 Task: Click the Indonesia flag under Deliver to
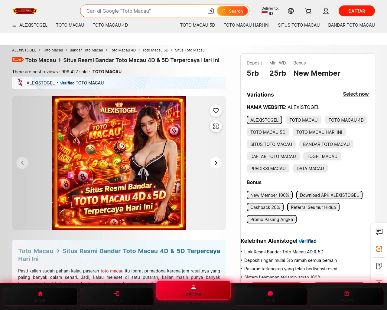pyautogui.click(x=265, y=13)
